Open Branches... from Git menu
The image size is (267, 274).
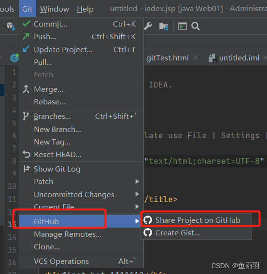point(81,116)
